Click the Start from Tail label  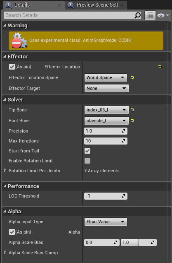coord(24,151)
